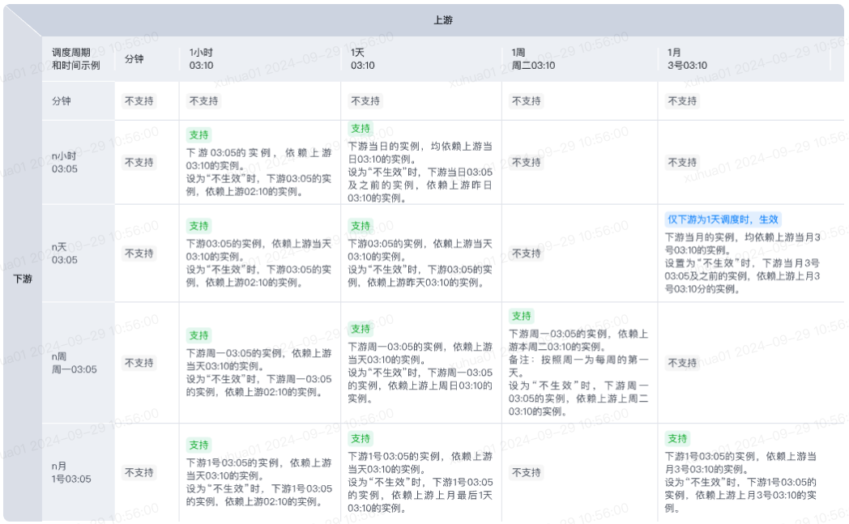Click description text in n月 row, 1小时 column

pos(258,483)
